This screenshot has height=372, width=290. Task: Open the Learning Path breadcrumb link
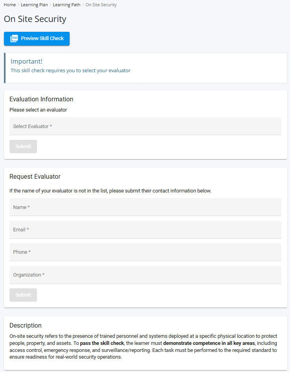(x=66, y=5)
